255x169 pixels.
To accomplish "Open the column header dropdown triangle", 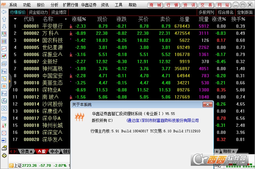I will pos(15,19).
